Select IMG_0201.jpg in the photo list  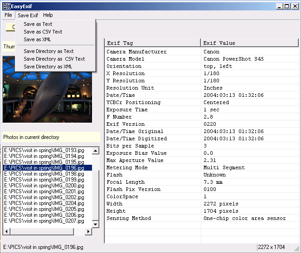48,191
